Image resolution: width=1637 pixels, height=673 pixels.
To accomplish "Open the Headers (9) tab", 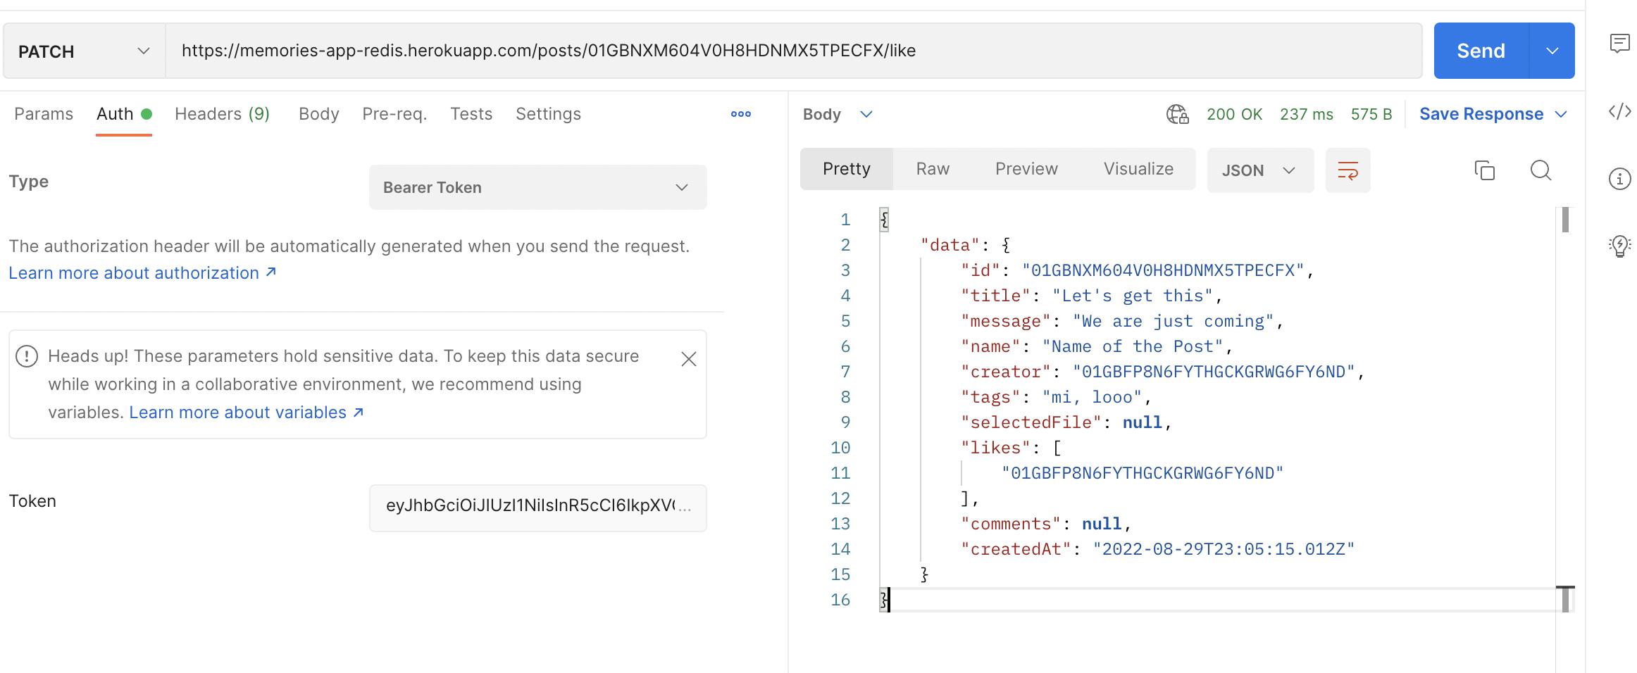I will 222,114.
